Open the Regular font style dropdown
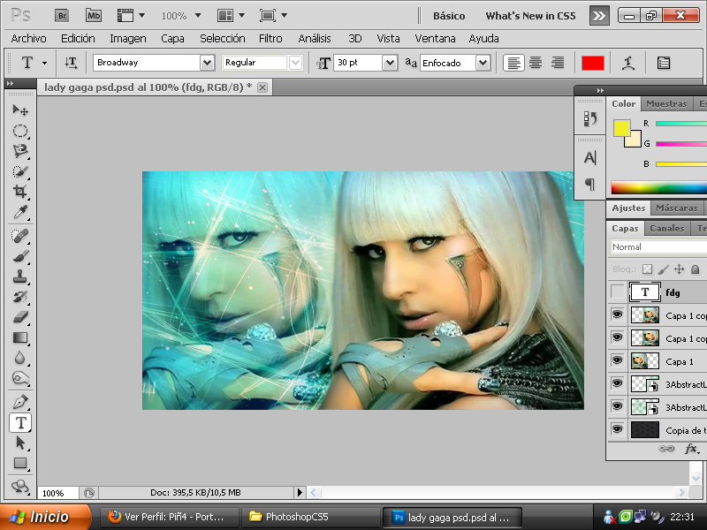707x530 pixels. point(295,63)
